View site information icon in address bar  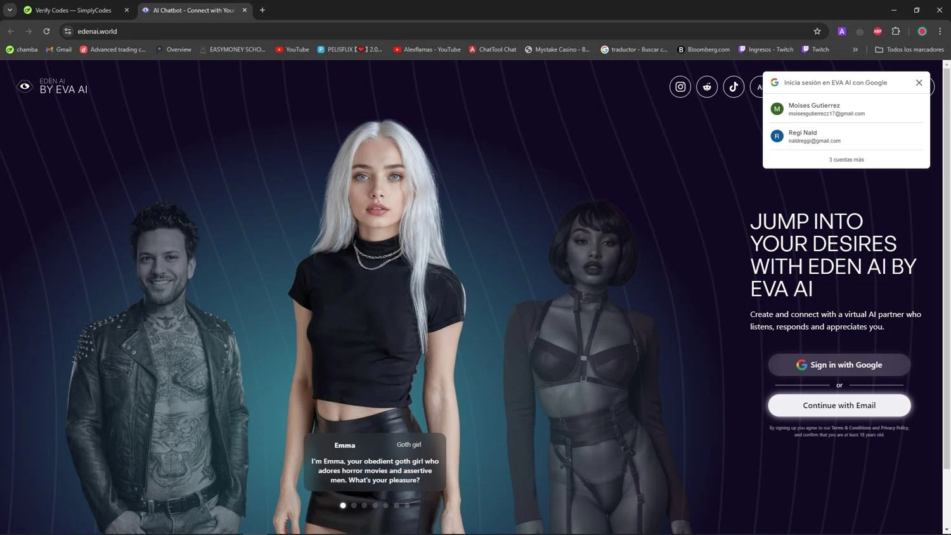[68, 31]
